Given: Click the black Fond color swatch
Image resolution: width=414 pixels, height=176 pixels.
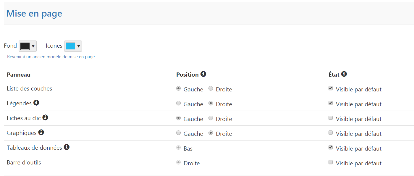Looking at the screenshot, I should point(25,46).
